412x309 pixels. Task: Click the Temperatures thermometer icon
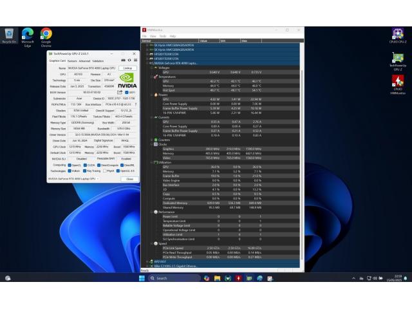click(156, 77)
